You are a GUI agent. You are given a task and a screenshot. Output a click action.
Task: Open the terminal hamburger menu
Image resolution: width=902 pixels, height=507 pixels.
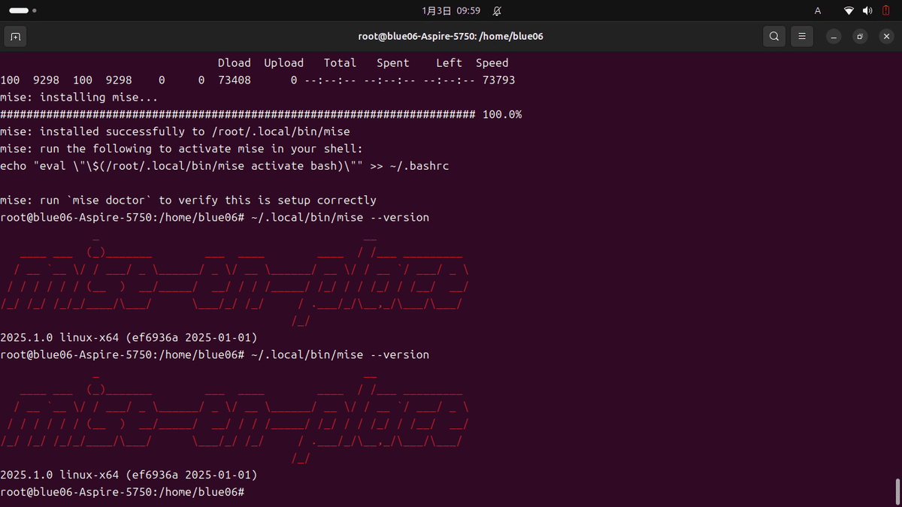pyautogui.click(x=801, y=35)
